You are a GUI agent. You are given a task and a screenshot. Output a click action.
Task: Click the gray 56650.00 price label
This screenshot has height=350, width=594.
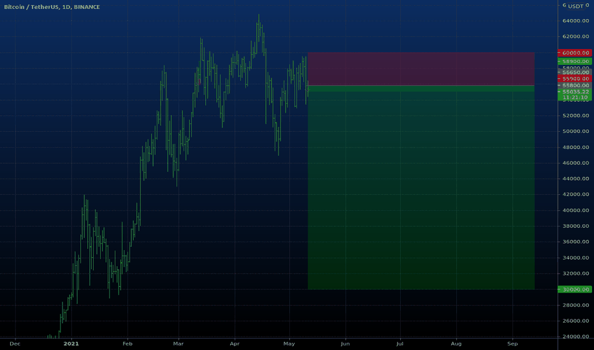tap(575, 73)
